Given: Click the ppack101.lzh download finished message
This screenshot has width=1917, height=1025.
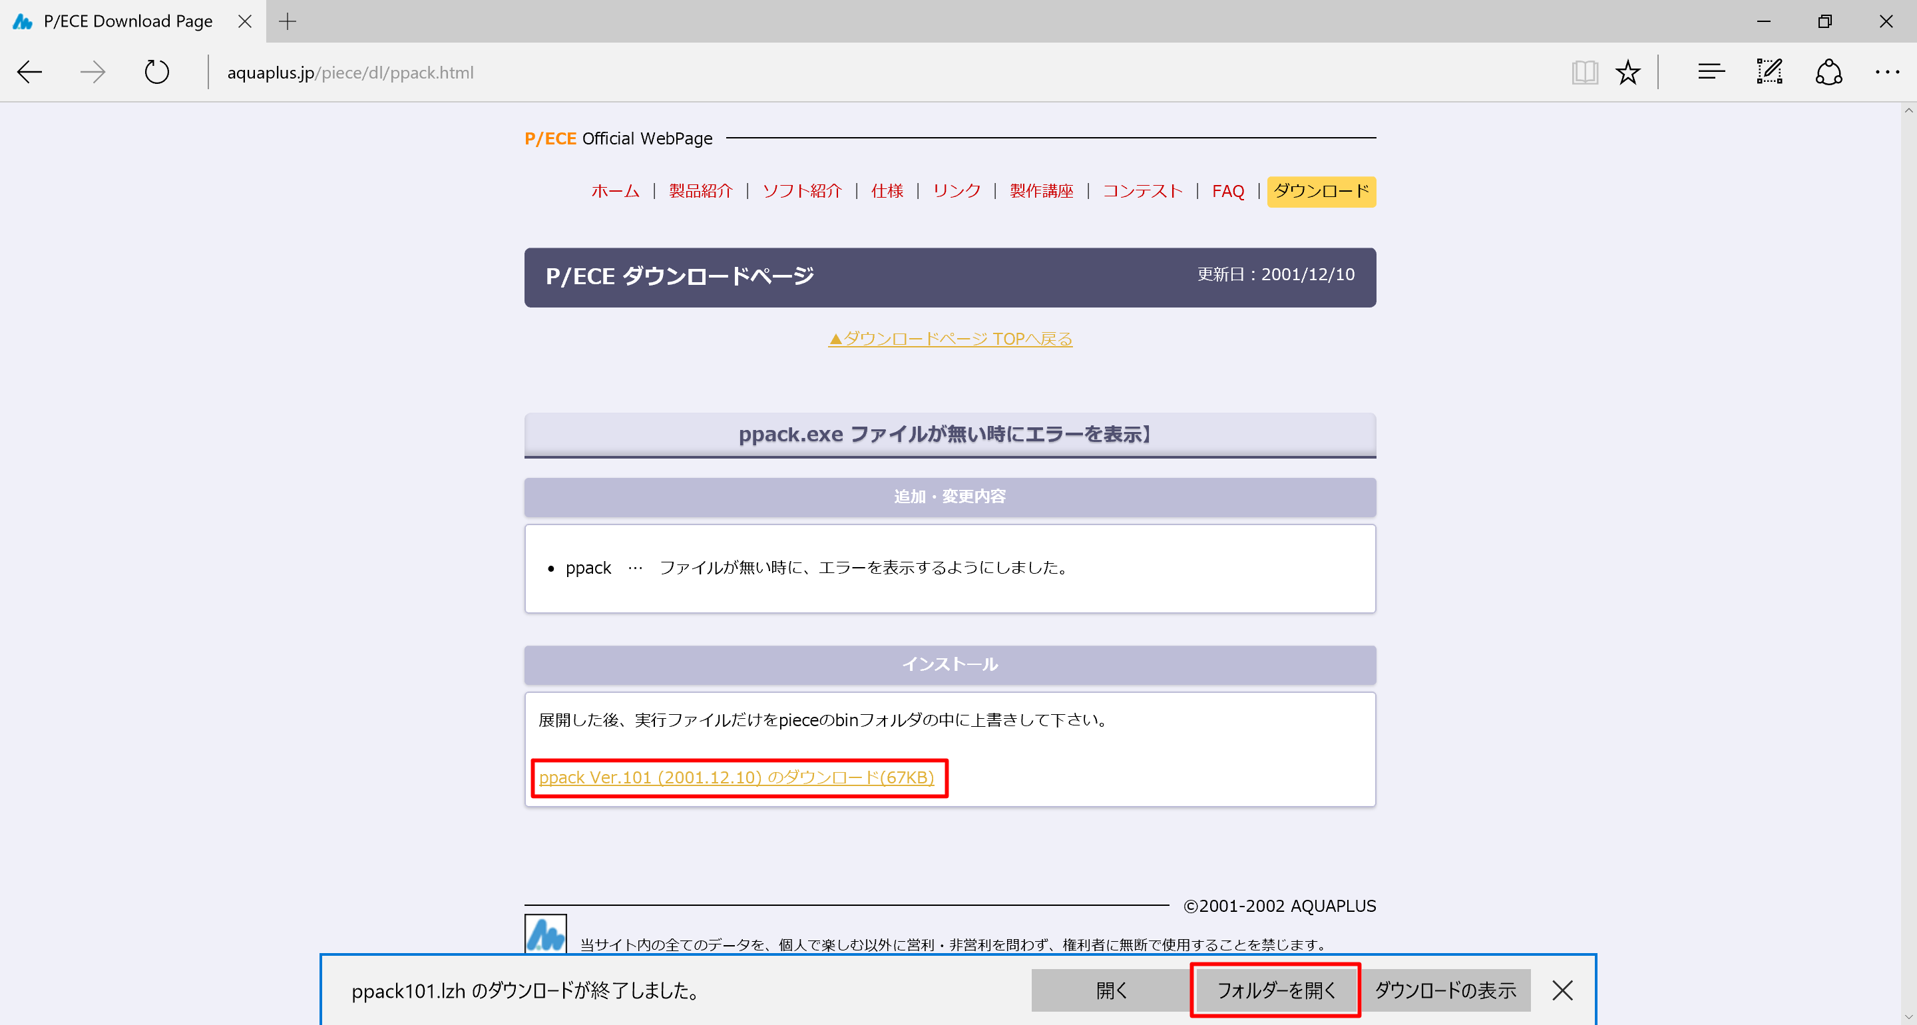Looking at the screenshot, I should (526, 991).
